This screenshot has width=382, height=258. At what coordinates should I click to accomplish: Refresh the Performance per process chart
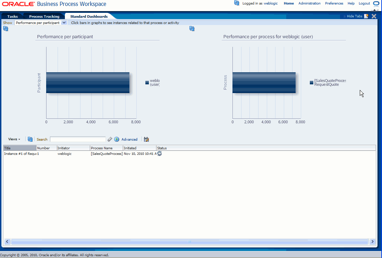click(x=192, y=29)
